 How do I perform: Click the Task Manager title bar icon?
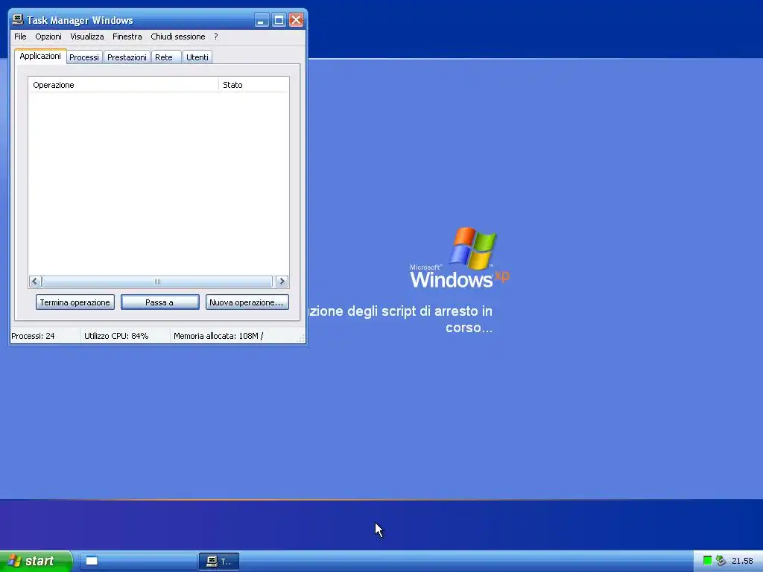coord(18,19)
